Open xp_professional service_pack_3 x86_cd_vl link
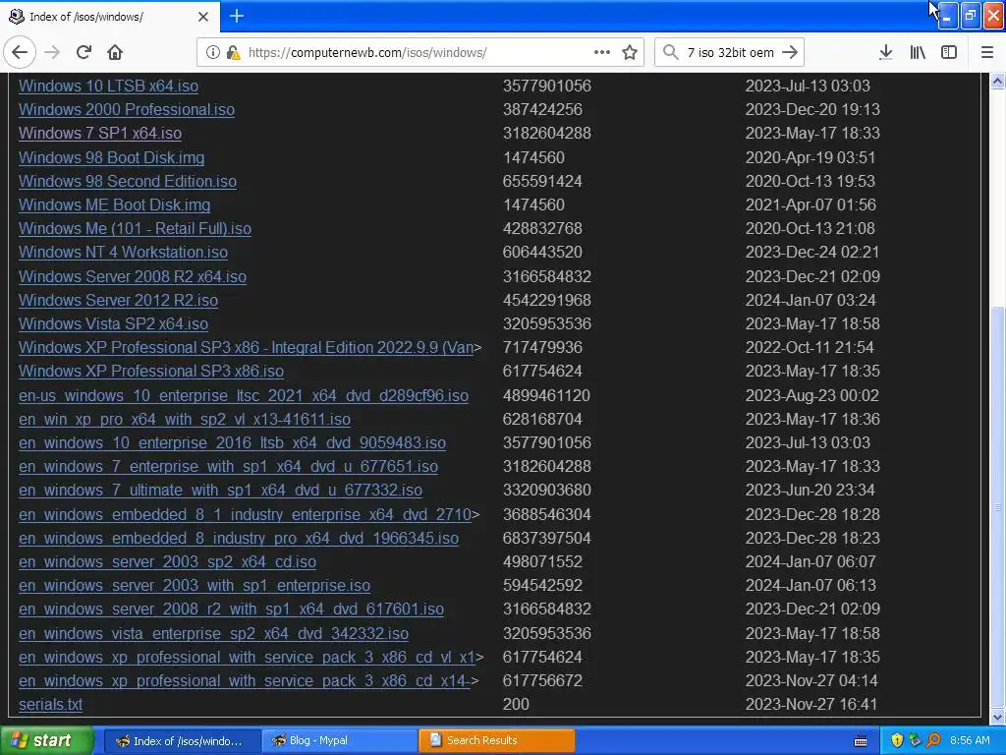1006x755 pixels. [247, 658]
